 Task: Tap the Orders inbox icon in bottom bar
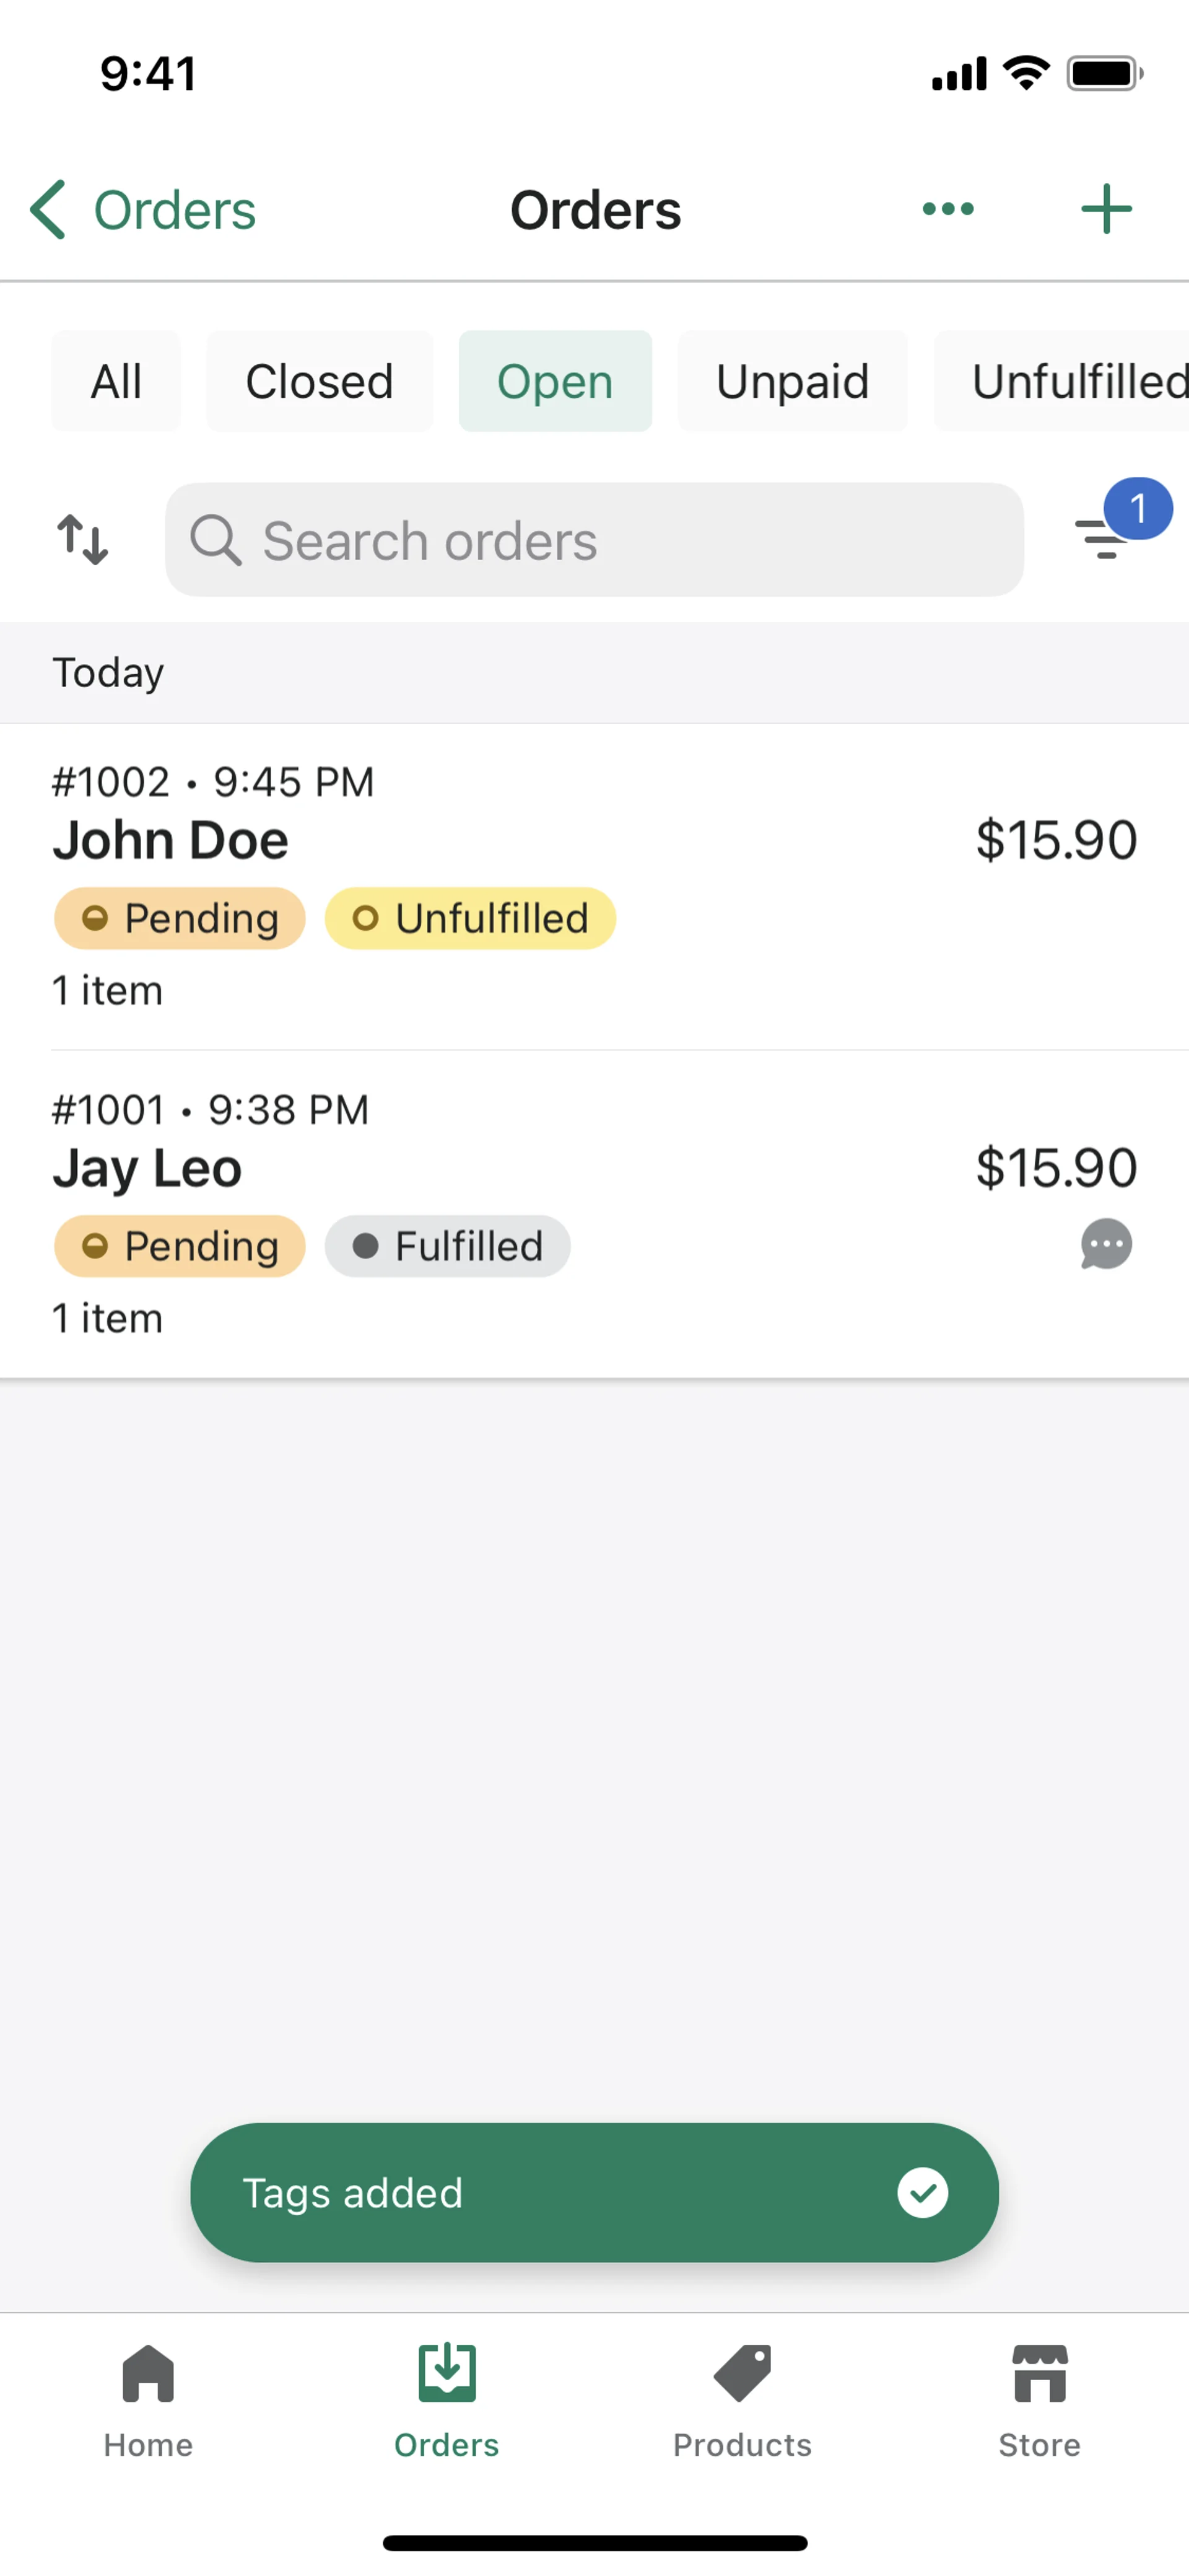[x=446, y=2374]
